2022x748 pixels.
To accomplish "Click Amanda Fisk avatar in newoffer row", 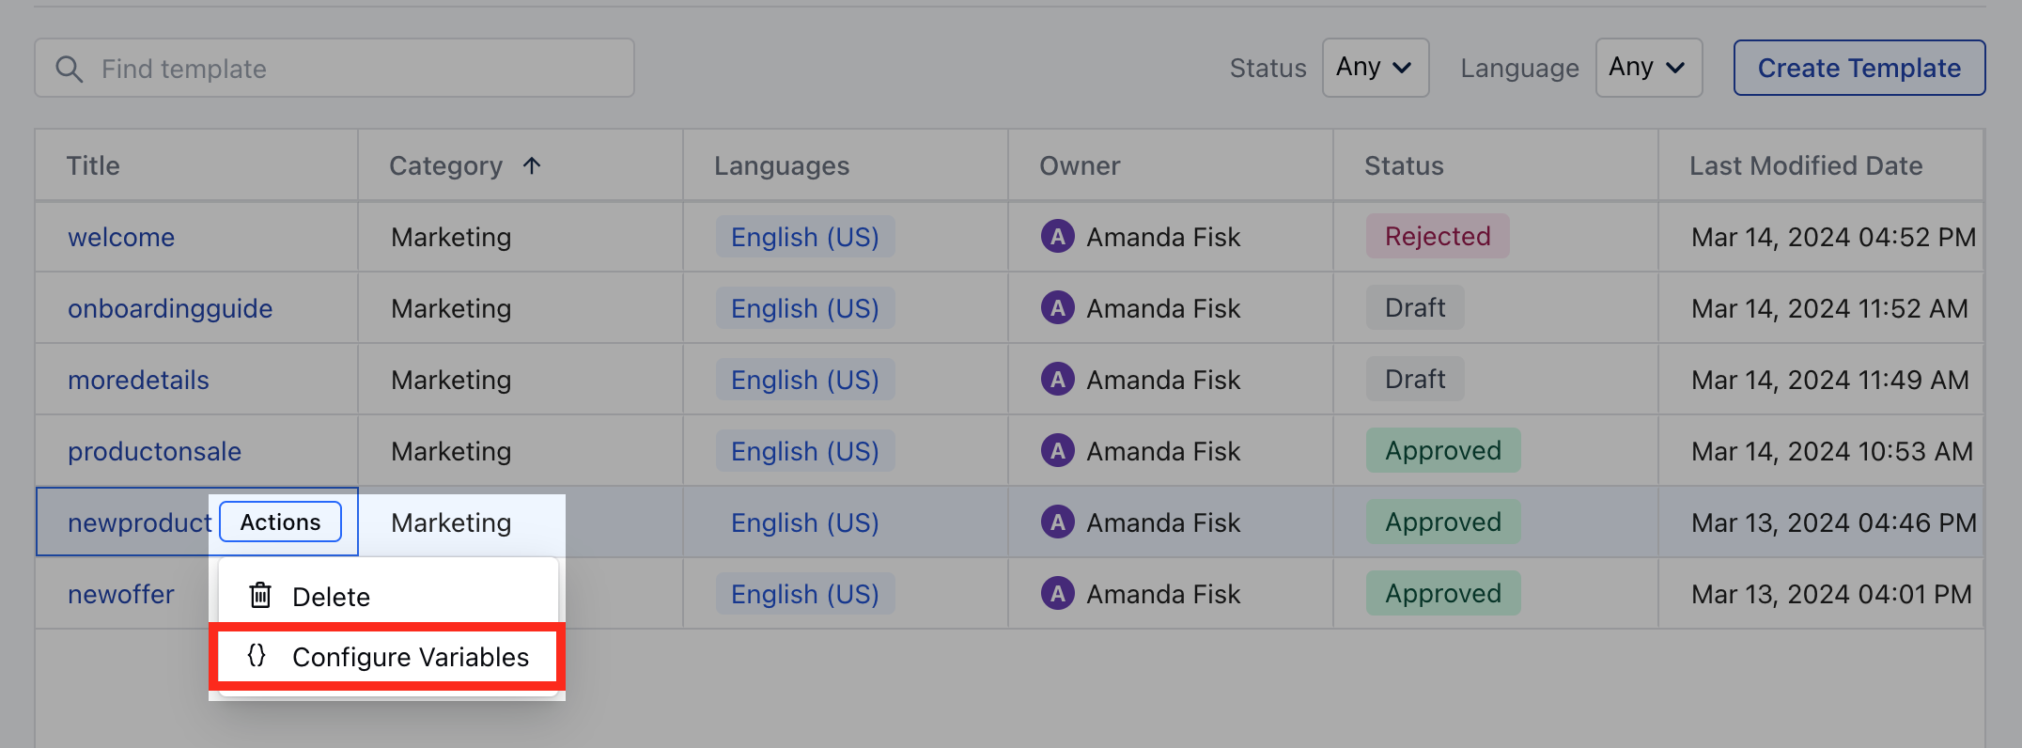I will pos(1058,593).
